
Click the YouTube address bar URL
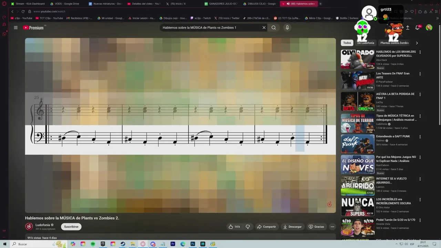(x=49, y=11)
